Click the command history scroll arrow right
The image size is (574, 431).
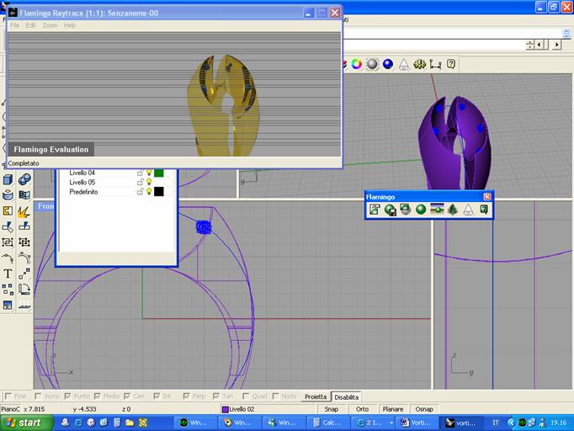point(556,45)
